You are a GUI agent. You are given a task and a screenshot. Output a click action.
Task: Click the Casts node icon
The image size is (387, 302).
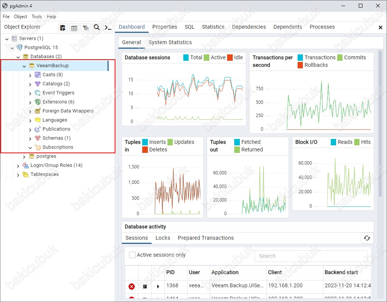click(x=37, y=75)
